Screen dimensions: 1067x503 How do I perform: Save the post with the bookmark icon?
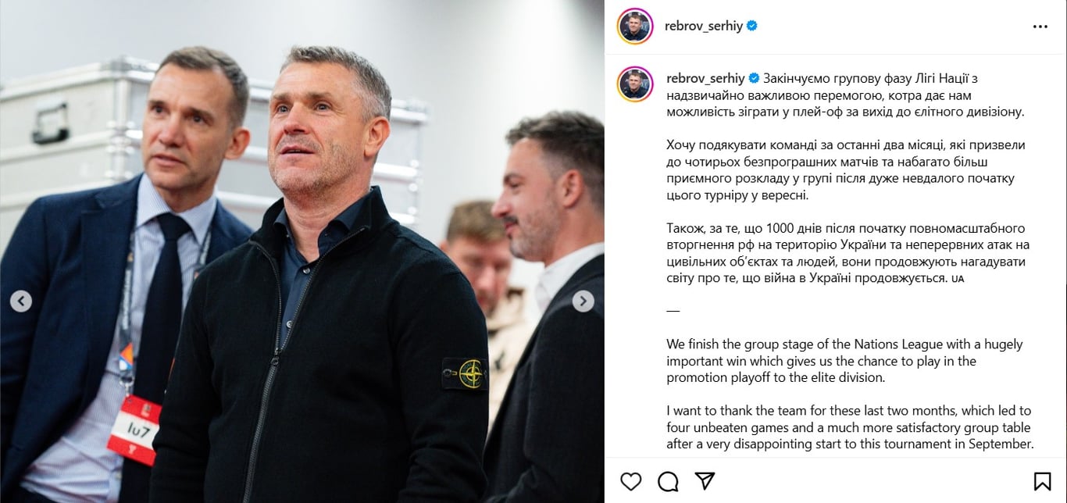[x=1042, y=481]
